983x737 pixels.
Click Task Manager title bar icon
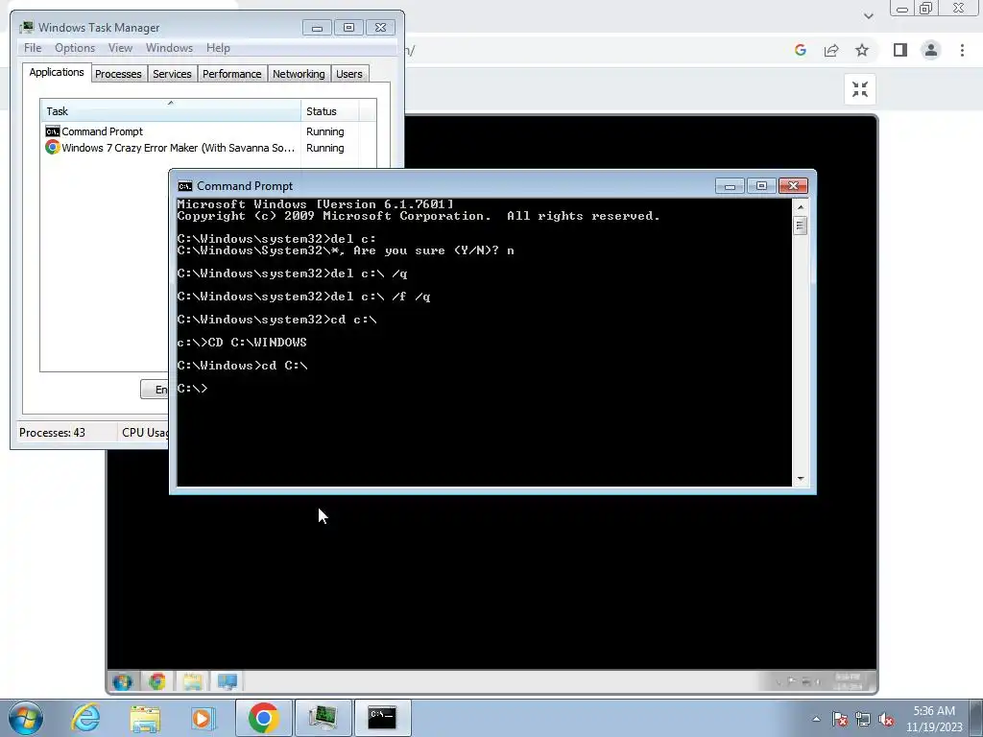pyautogui.click(x=27, y=28)
